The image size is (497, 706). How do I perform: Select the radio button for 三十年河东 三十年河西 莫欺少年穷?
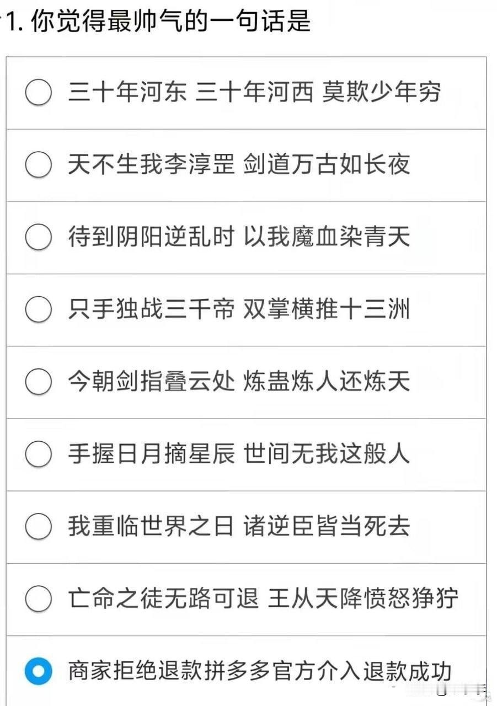click(38, 92)
